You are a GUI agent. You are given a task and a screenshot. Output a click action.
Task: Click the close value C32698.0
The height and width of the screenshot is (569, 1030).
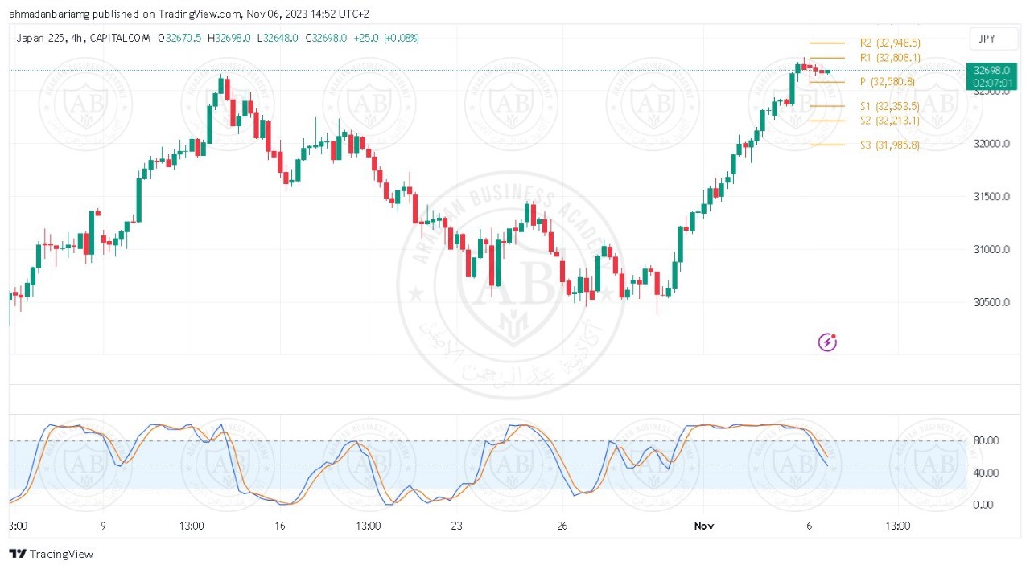point(325,38)
